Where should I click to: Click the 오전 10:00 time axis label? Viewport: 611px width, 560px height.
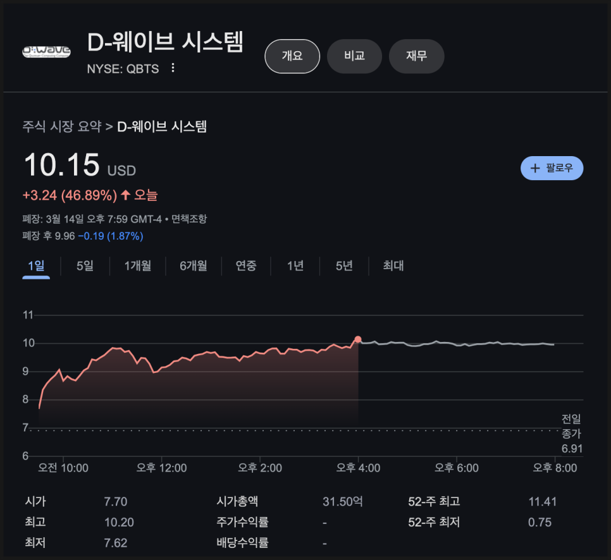pos(63,468)
